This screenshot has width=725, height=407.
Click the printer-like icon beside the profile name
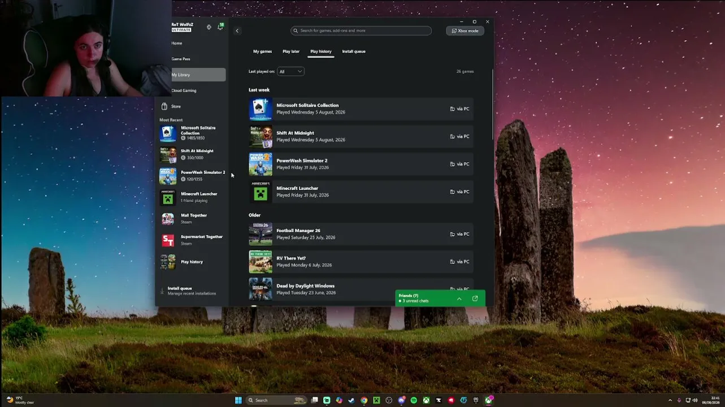(x=209, y=27)
